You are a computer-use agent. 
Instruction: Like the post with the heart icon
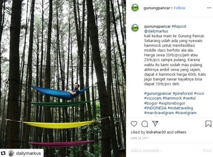134,124
